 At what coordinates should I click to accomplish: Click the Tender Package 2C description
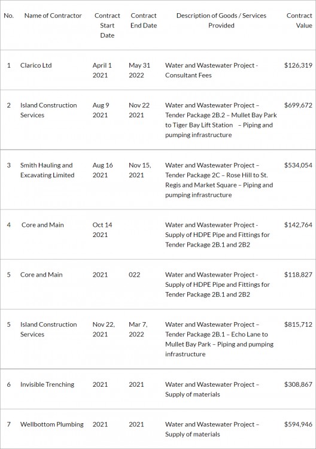(220, 180)
